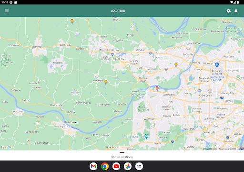The width and height of the screenshot is (244, 172).
Task: Click the Chesterfield map label
Action: (x=169, y=95)
